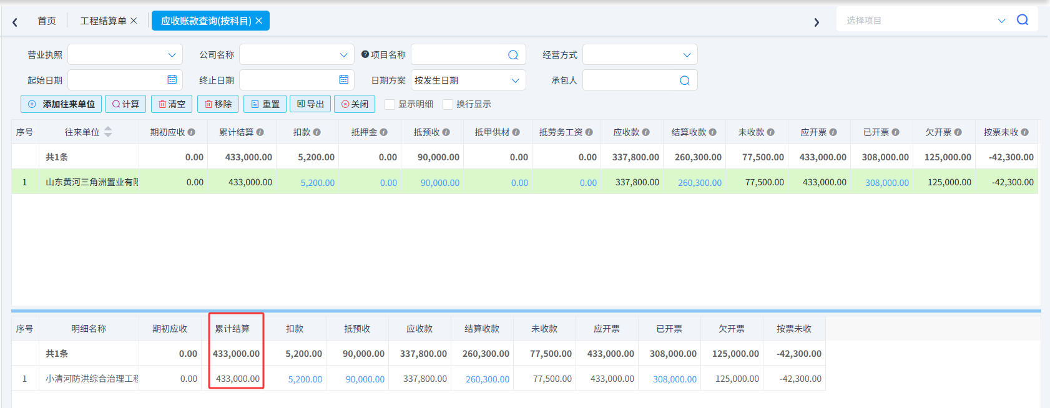
Task: Click the 项目名称 input field
Action: pos(468,55)
